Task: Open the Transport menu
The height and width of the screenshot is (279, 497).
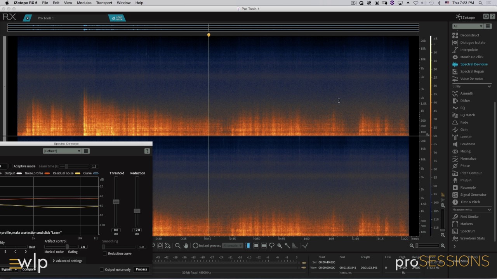Action: point(104,3)
